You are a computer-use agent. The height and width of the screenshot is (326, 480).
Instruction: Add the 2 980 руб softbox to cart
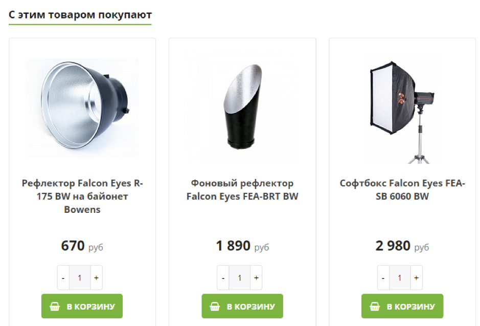coord(402,306)
